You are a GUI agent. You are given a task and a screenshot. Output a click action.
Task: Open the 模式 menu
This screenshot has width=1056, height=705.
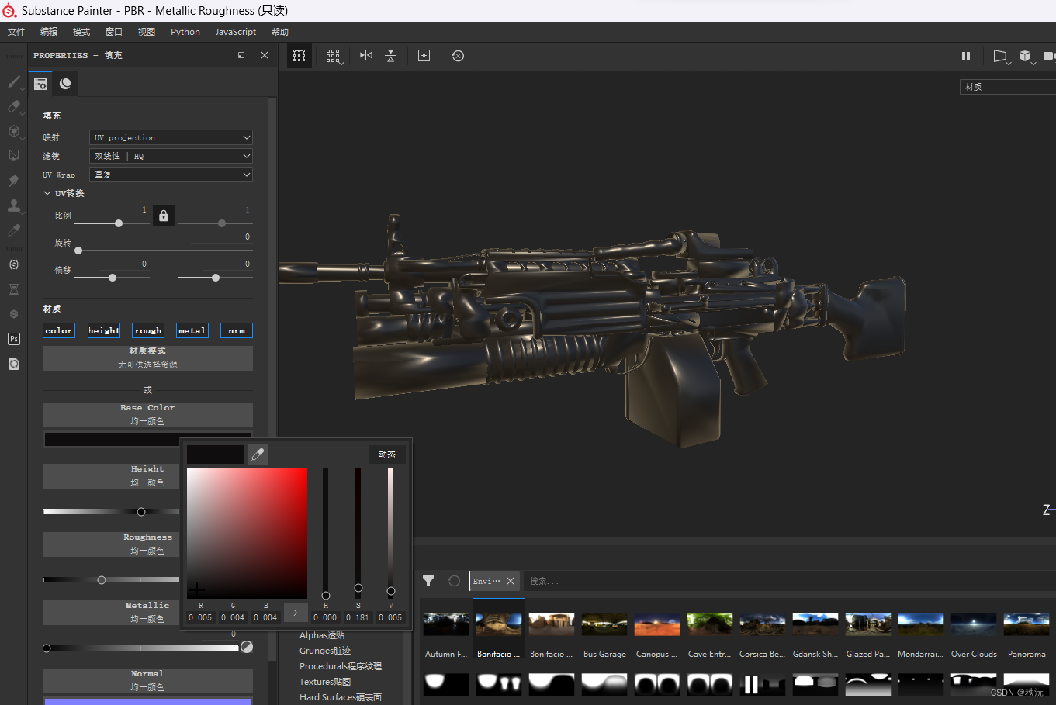(81, 32)
